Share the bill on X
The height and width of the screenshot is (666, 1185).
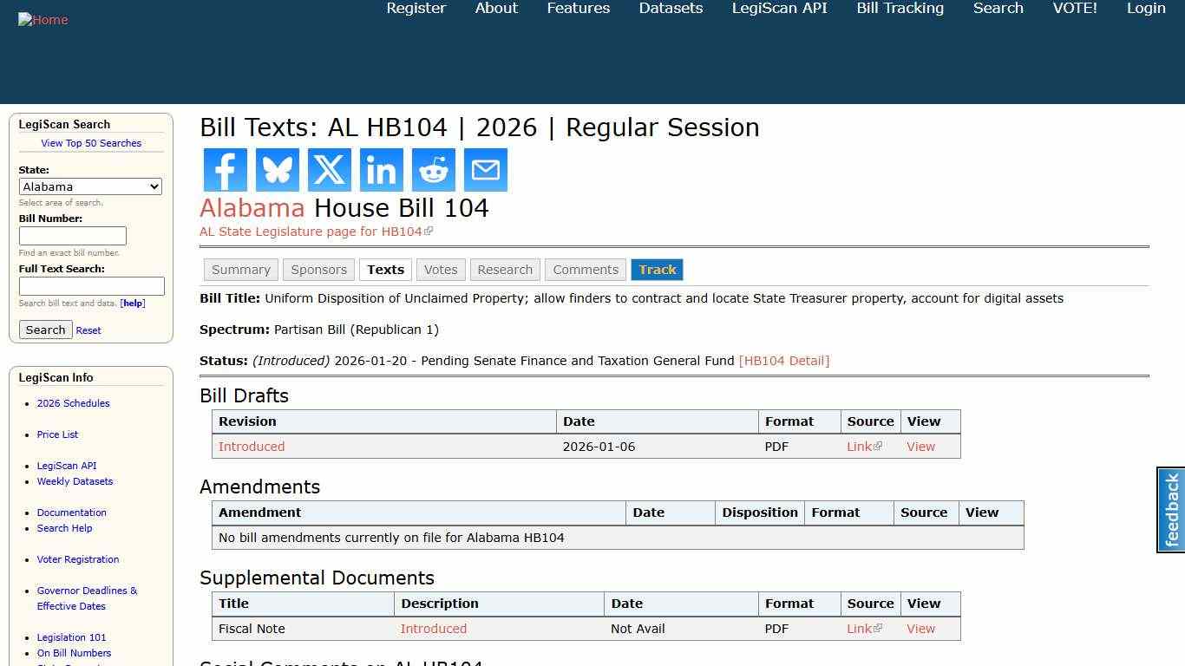tap(329, 170)
